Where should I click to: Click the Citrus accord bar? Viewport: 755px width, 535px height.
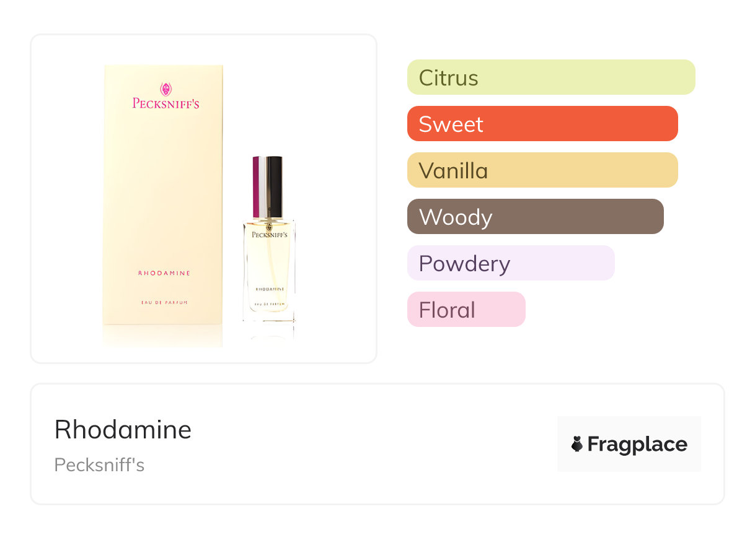point(550,77)
